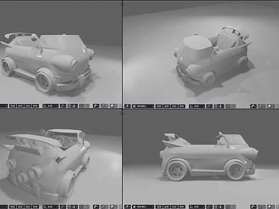The width and height of the screenshot is (279, 209).
Task: Click proportional falloff icon in top-right viewport
Action: [233, 106]
